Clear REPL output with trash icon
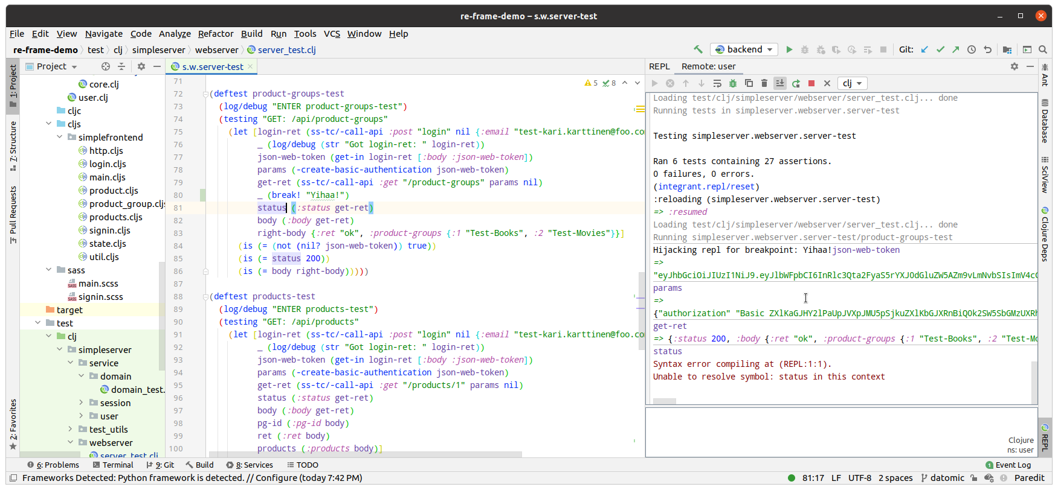Viewport: 1058px width, 490px height. (x=764, y=83)
